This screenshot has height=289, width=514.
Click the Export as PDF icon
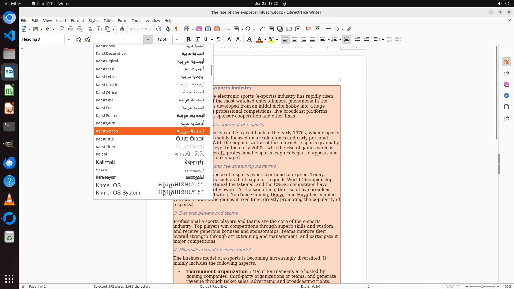click(x=62, y=29)
